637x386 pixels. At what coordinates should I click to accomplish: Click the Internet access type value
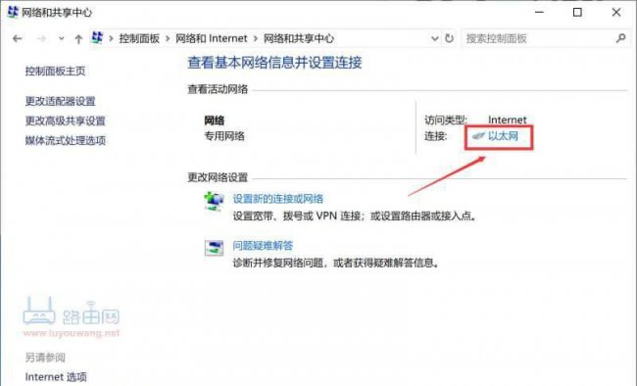pos(507,120)
